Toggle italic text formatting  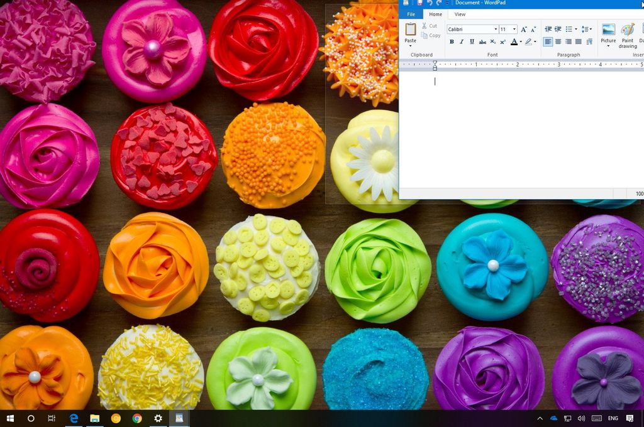click(462, 41)
